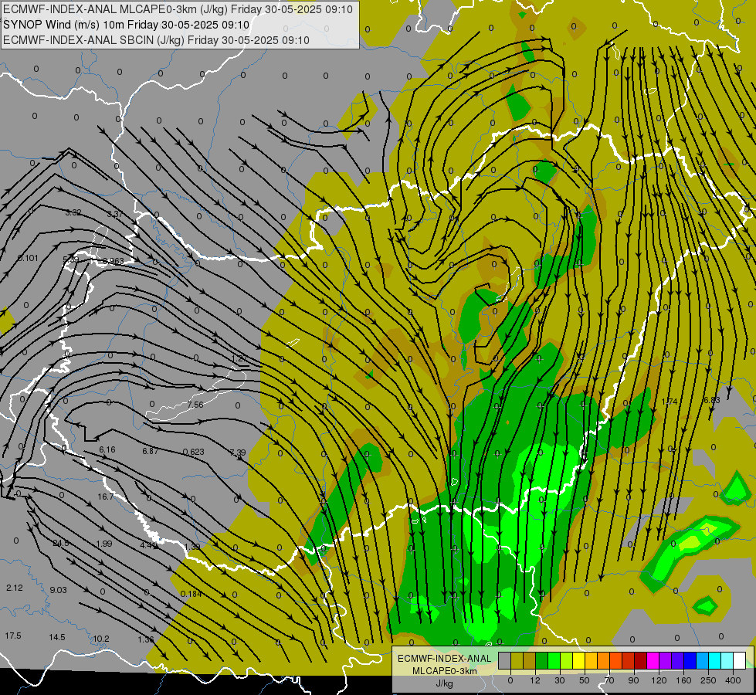Click the legend scale label 12

tap(534, 680)
